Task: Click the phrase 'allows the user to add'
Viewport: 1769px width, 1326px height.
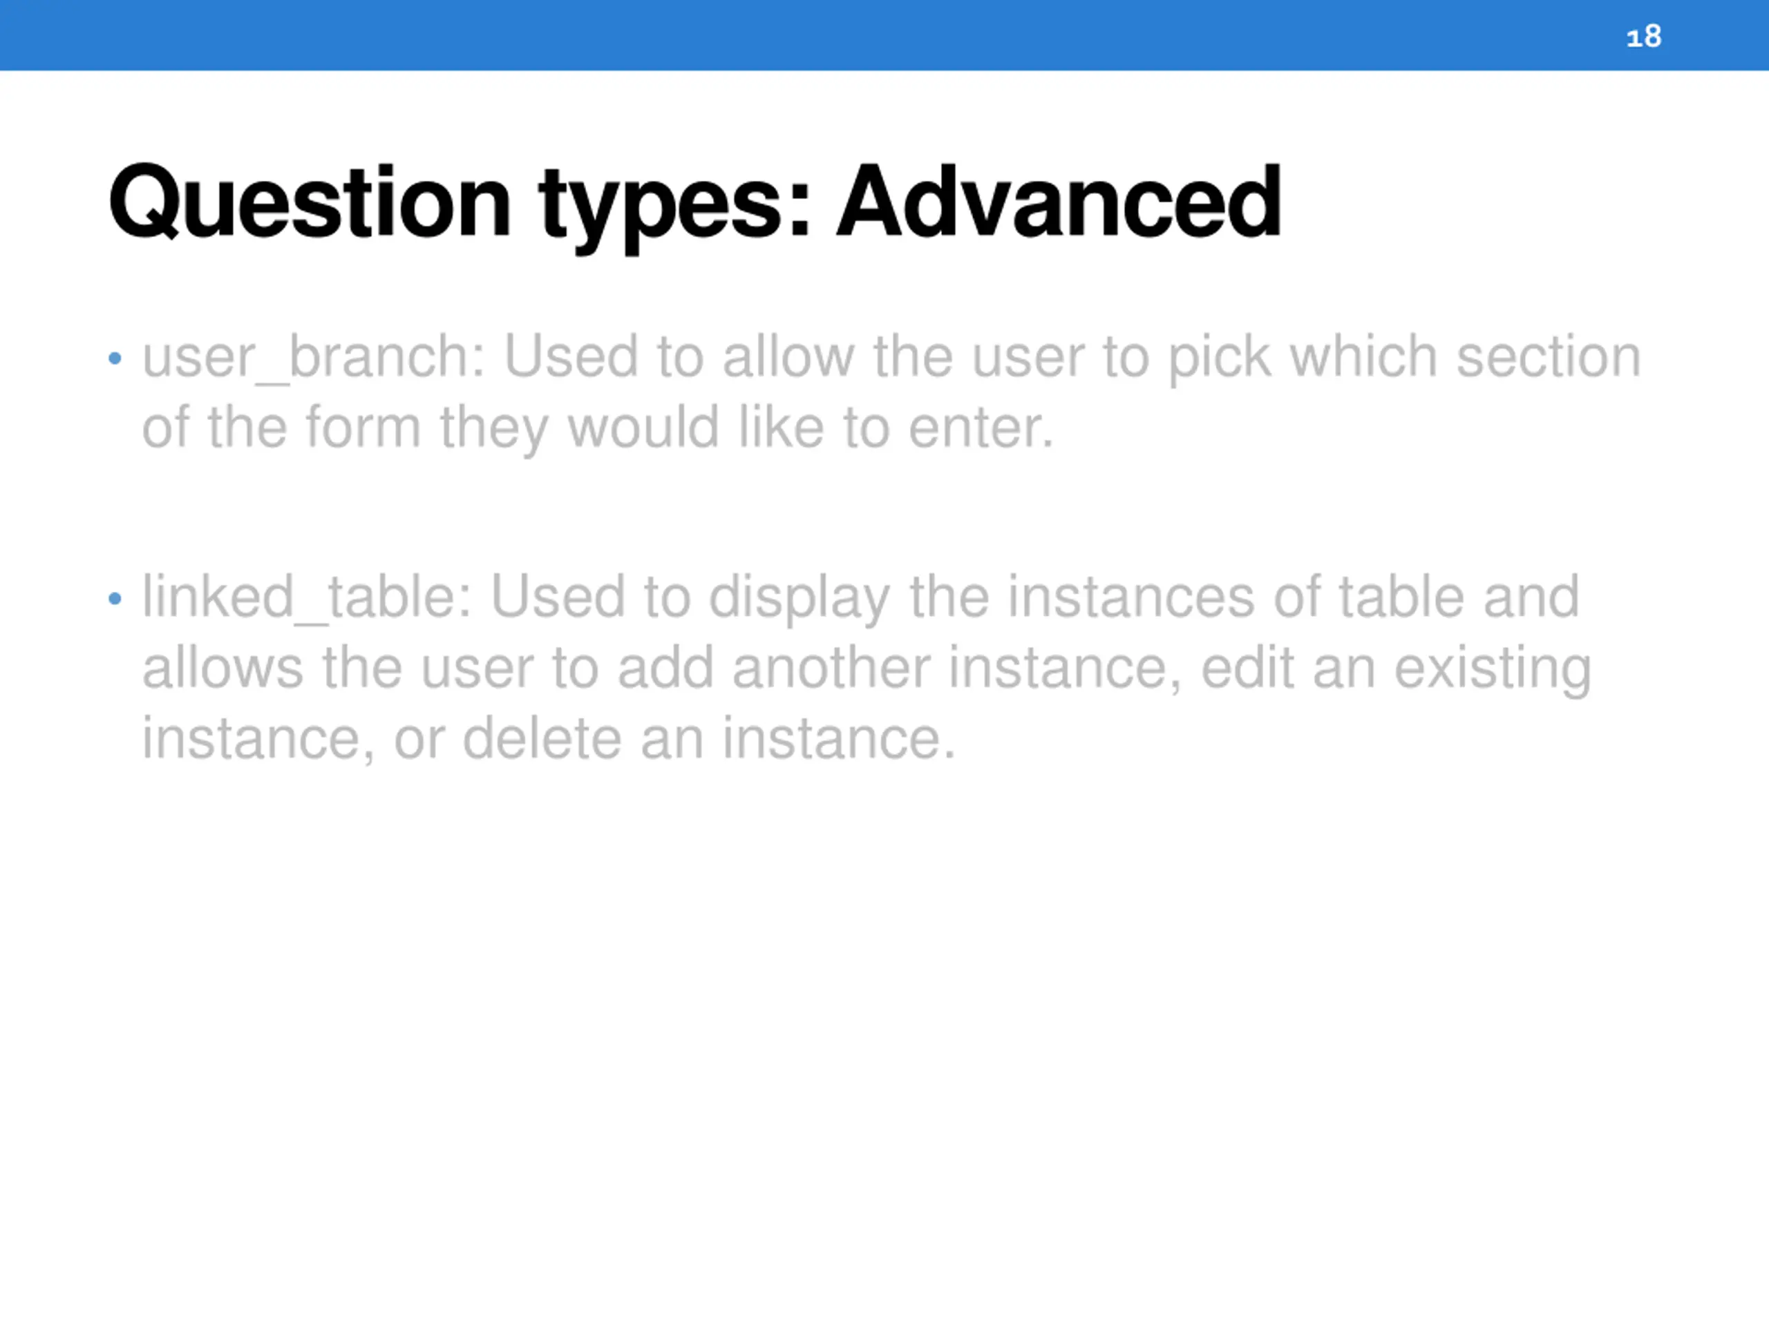Action: pyautogui.click(x=428, y=669)
